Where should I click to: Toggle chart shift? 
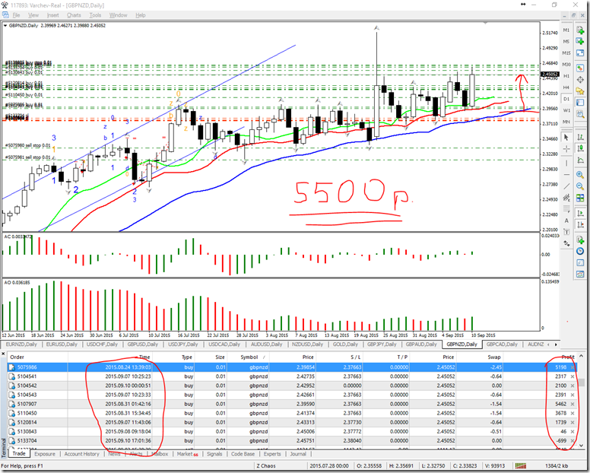[580, 224]
